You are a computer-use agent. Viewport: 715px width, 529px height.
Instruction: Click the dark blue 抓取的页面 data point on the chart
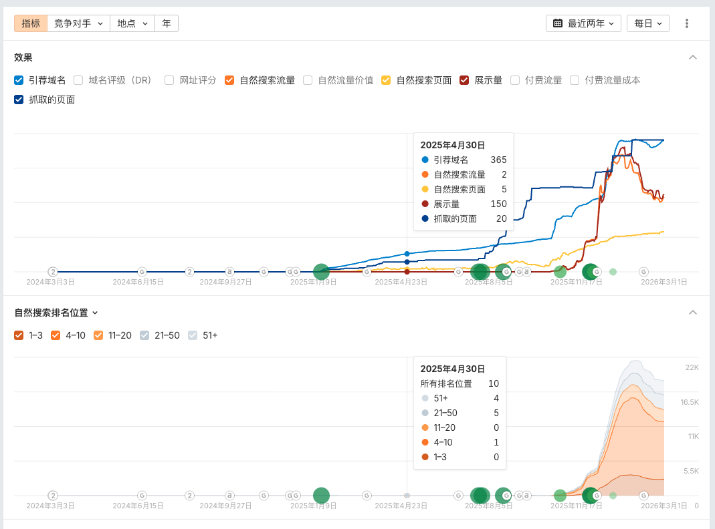click(x=407, y=262)
